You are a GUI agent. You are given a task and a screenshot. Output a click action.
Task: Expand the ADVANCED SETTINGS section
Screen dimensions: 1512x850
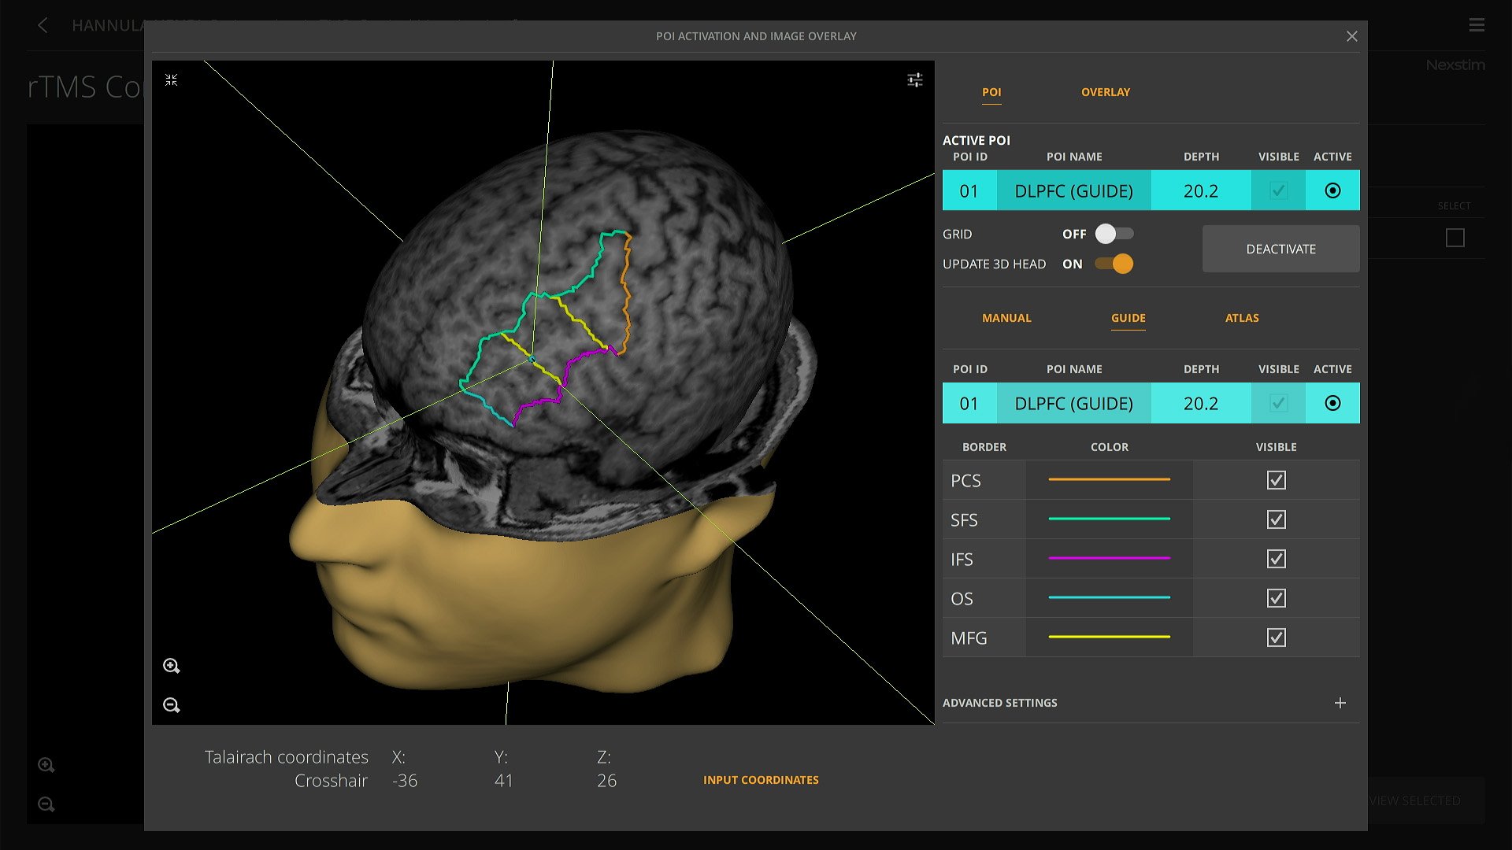(1341, 702)
